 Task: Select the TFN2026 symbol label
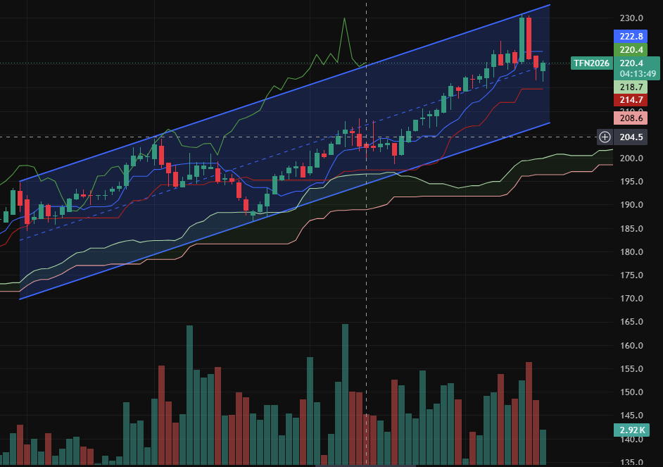click(x=591, y=63)
